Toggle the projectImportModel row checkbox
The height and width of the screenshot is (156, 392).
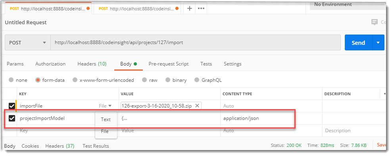click(12, 118)
